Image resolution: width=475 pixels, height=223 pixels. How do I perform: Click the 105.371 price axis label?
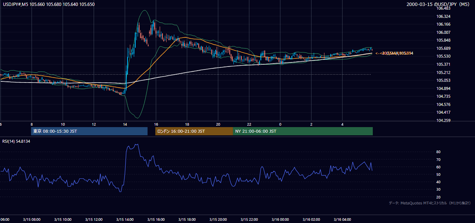coord(444,64)
